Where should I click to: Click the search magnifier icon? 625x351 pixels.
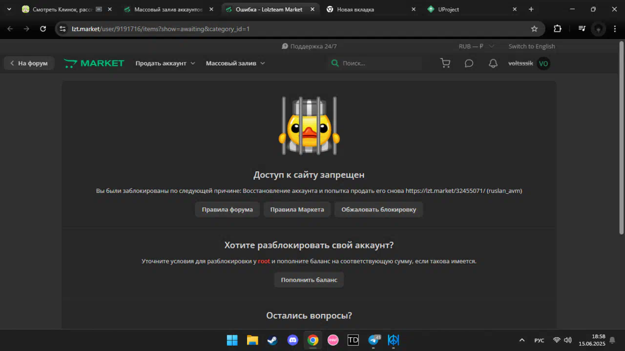tap(335, 63)
